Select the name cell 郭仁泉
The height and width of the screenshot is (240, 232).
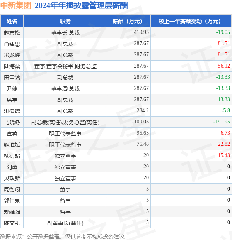click(x=12, y=201)
